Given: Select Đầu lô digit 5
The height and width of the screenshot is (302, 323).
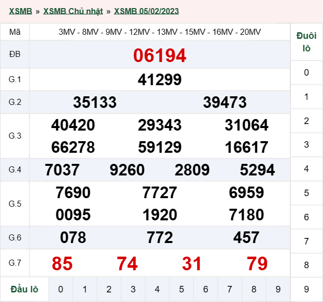Looking at the screenshot, I should coord(181,289).
